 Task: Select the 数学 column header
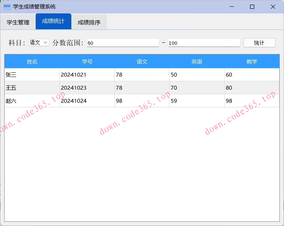pos(252,62)
